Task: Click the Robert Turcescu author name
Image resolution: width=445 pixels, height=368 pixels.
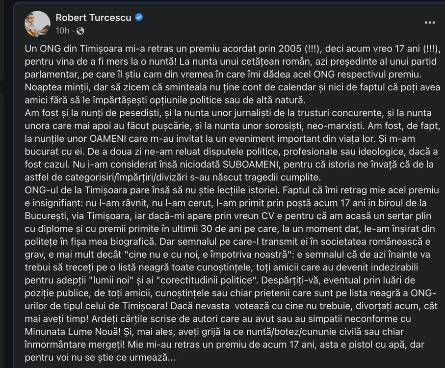Action: point(93,18)
